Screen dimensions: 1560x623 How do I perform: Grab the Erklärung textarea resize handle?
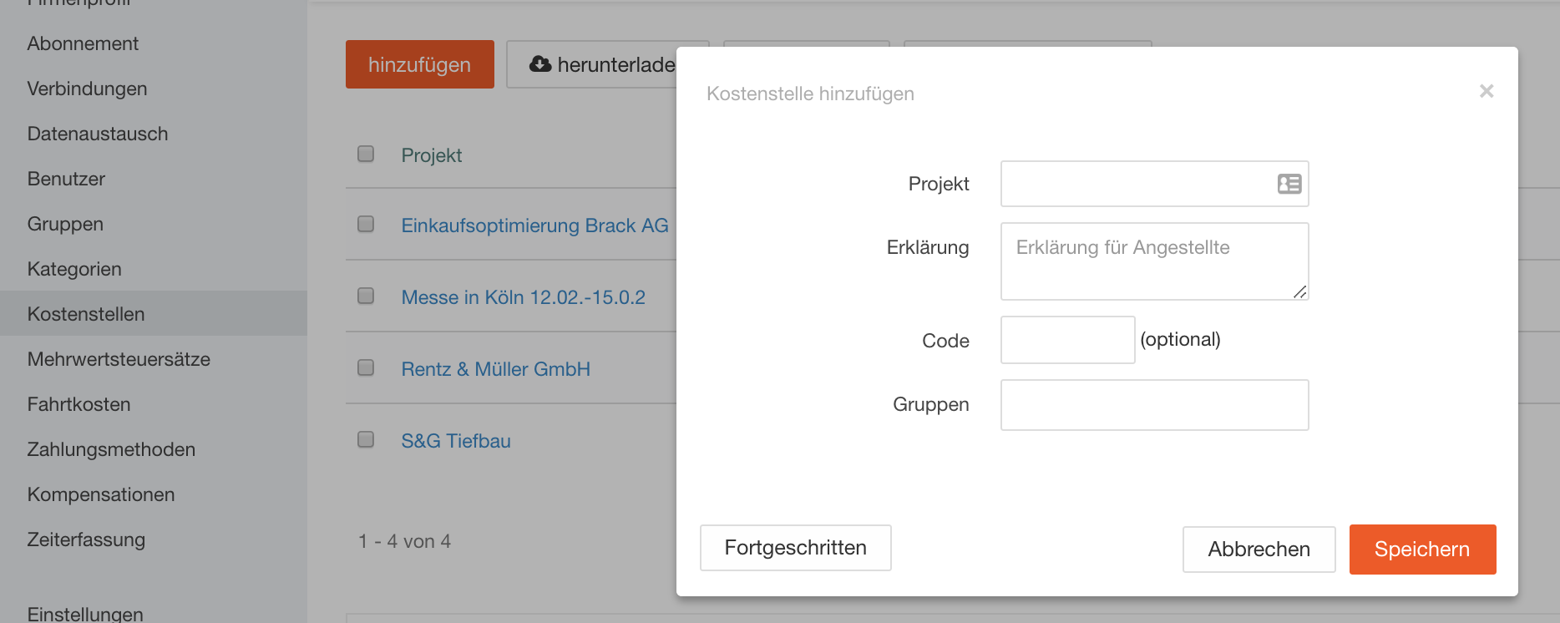pyautogui.click(x=1299, y=291)
